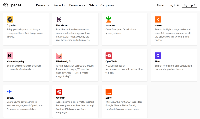Click 'Order from your favorite local' description
The width and height of the screenshot is (200, 119).
(121, 31)
